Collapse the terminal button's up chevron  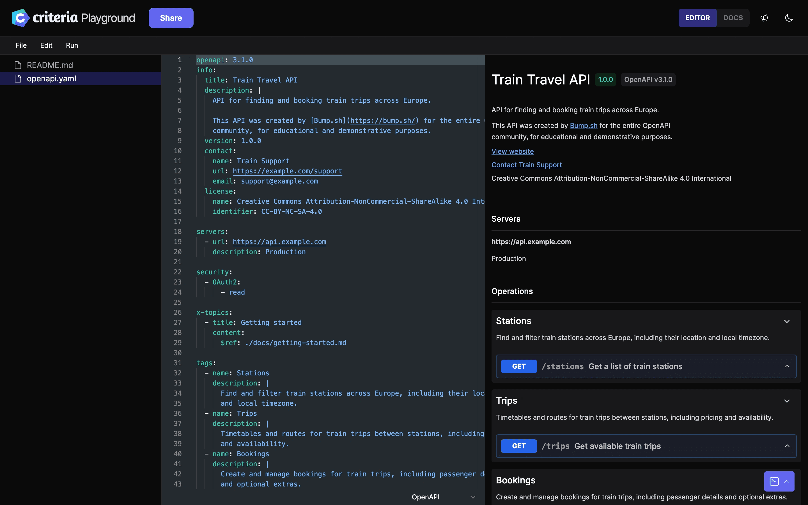pos(787,481)
